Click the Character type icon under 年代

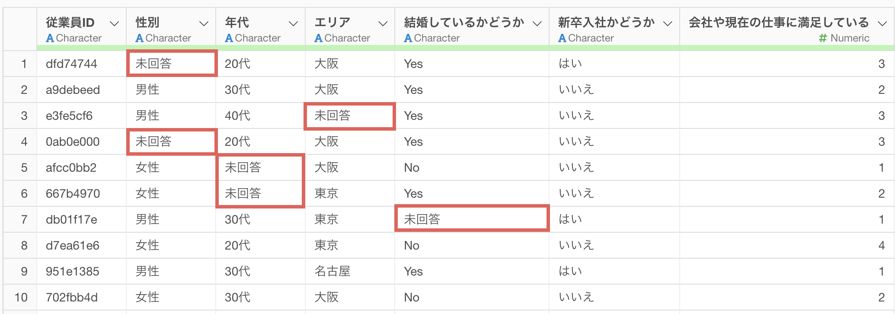229,38
